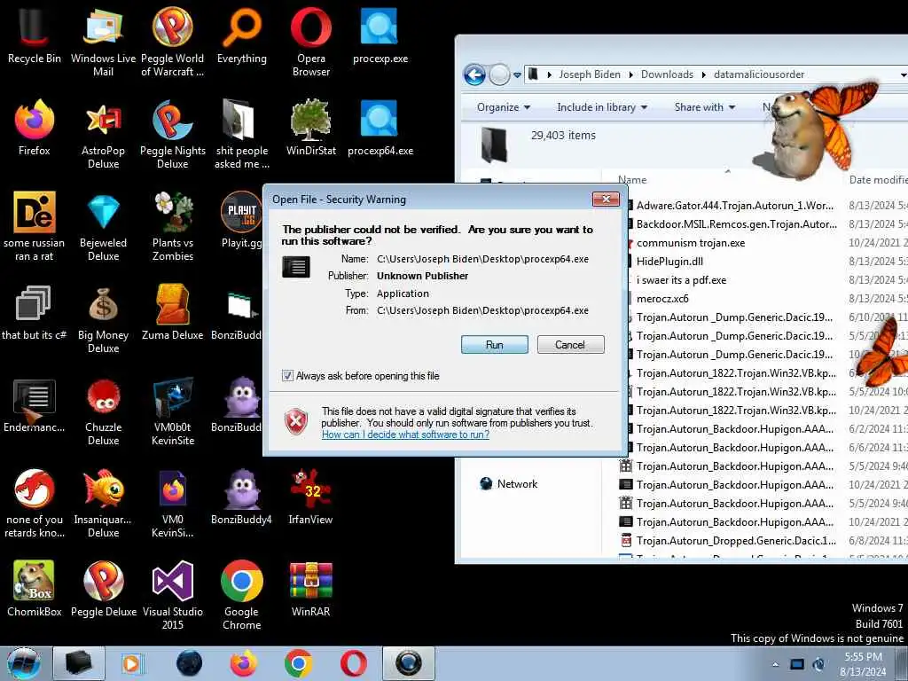Launch AstroPop Deluxe icon
The height and width of the screenshot is (681, 908).
point(103,135)
